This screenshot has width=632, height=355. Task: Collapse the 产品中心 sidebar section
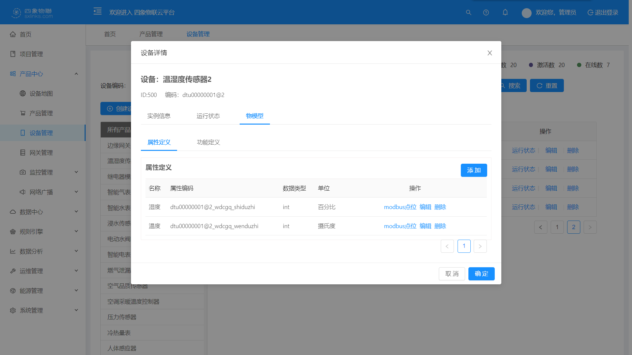pos(76,74)
